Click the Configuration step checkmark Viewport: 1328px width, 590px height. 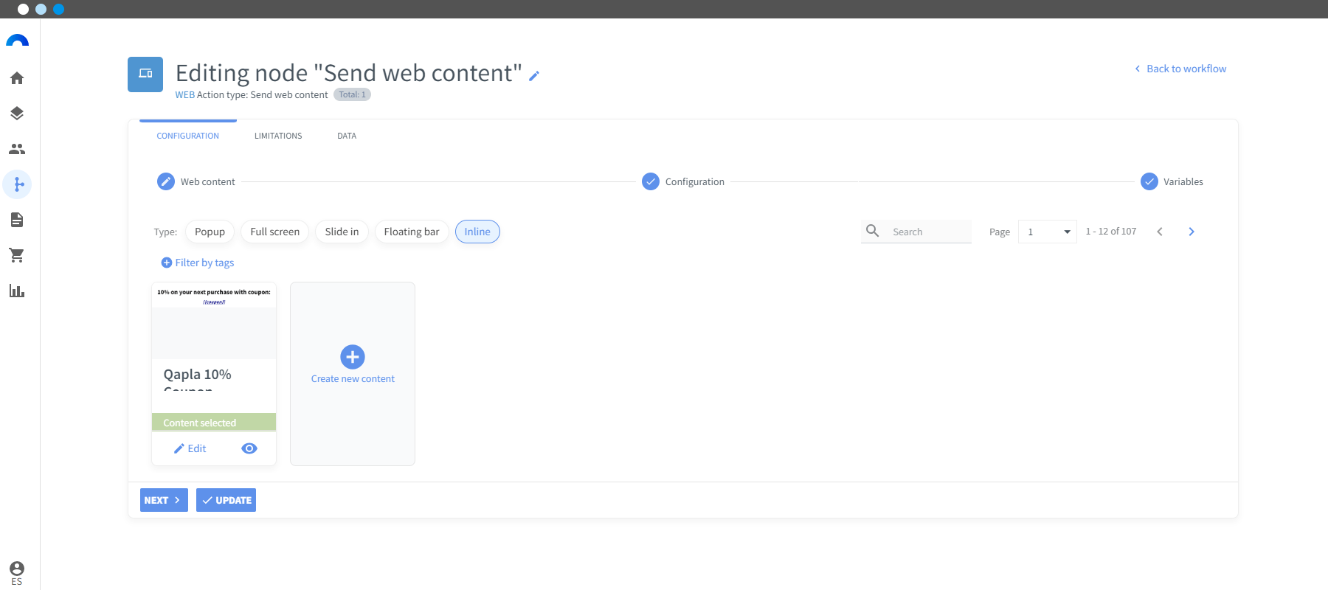[651, 181]
